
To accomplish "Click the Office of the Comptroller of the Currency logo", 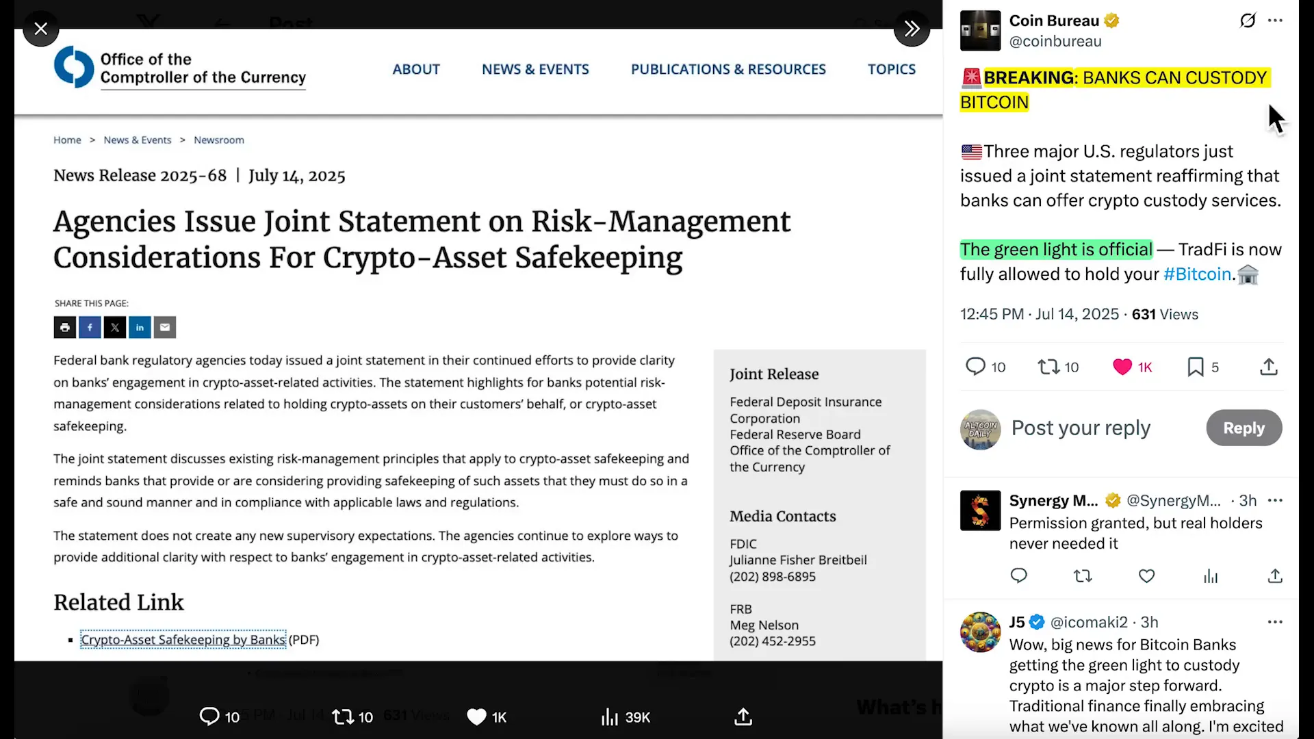I will 180,67.
